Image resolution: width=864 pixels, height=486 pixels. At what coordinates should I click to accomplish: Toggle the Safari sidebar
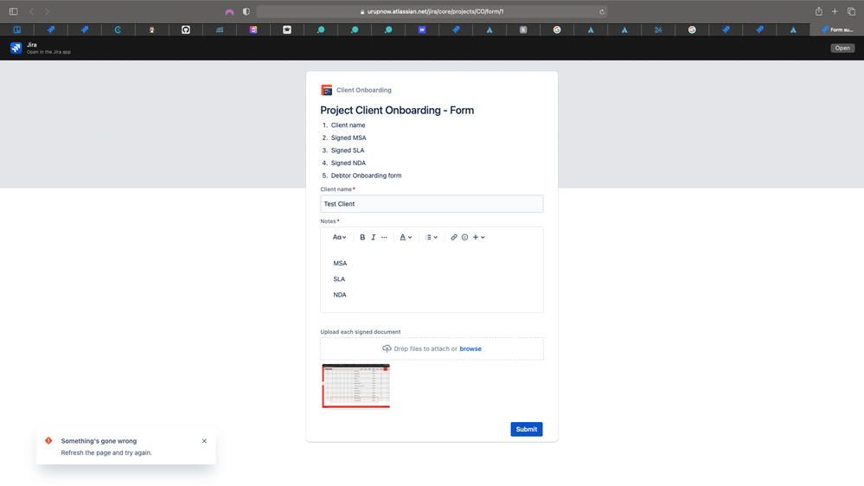[x=13, y=11]
